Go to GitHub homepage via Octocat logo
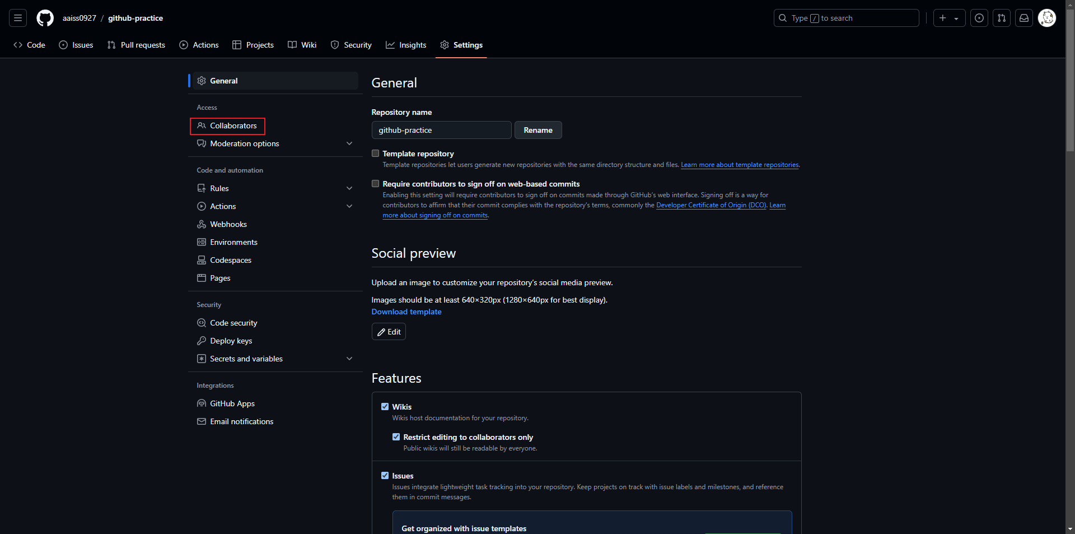This screenshot has width=1075, height=534. 45,18
